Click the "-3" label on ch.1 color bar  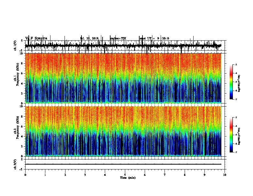235,64
